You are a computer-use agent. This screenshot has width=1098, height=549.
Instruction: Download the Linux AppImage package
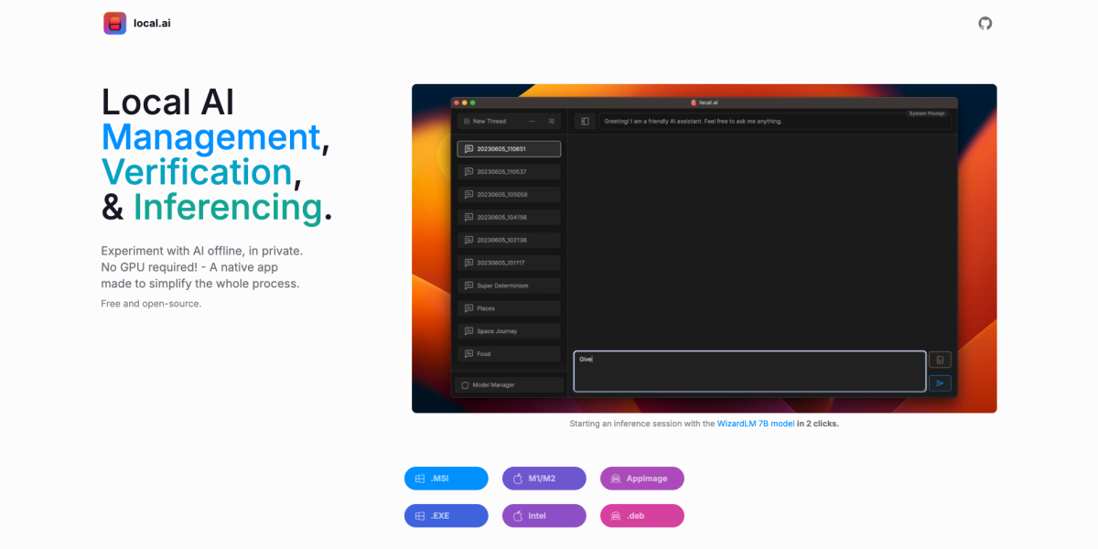(642, 479)
